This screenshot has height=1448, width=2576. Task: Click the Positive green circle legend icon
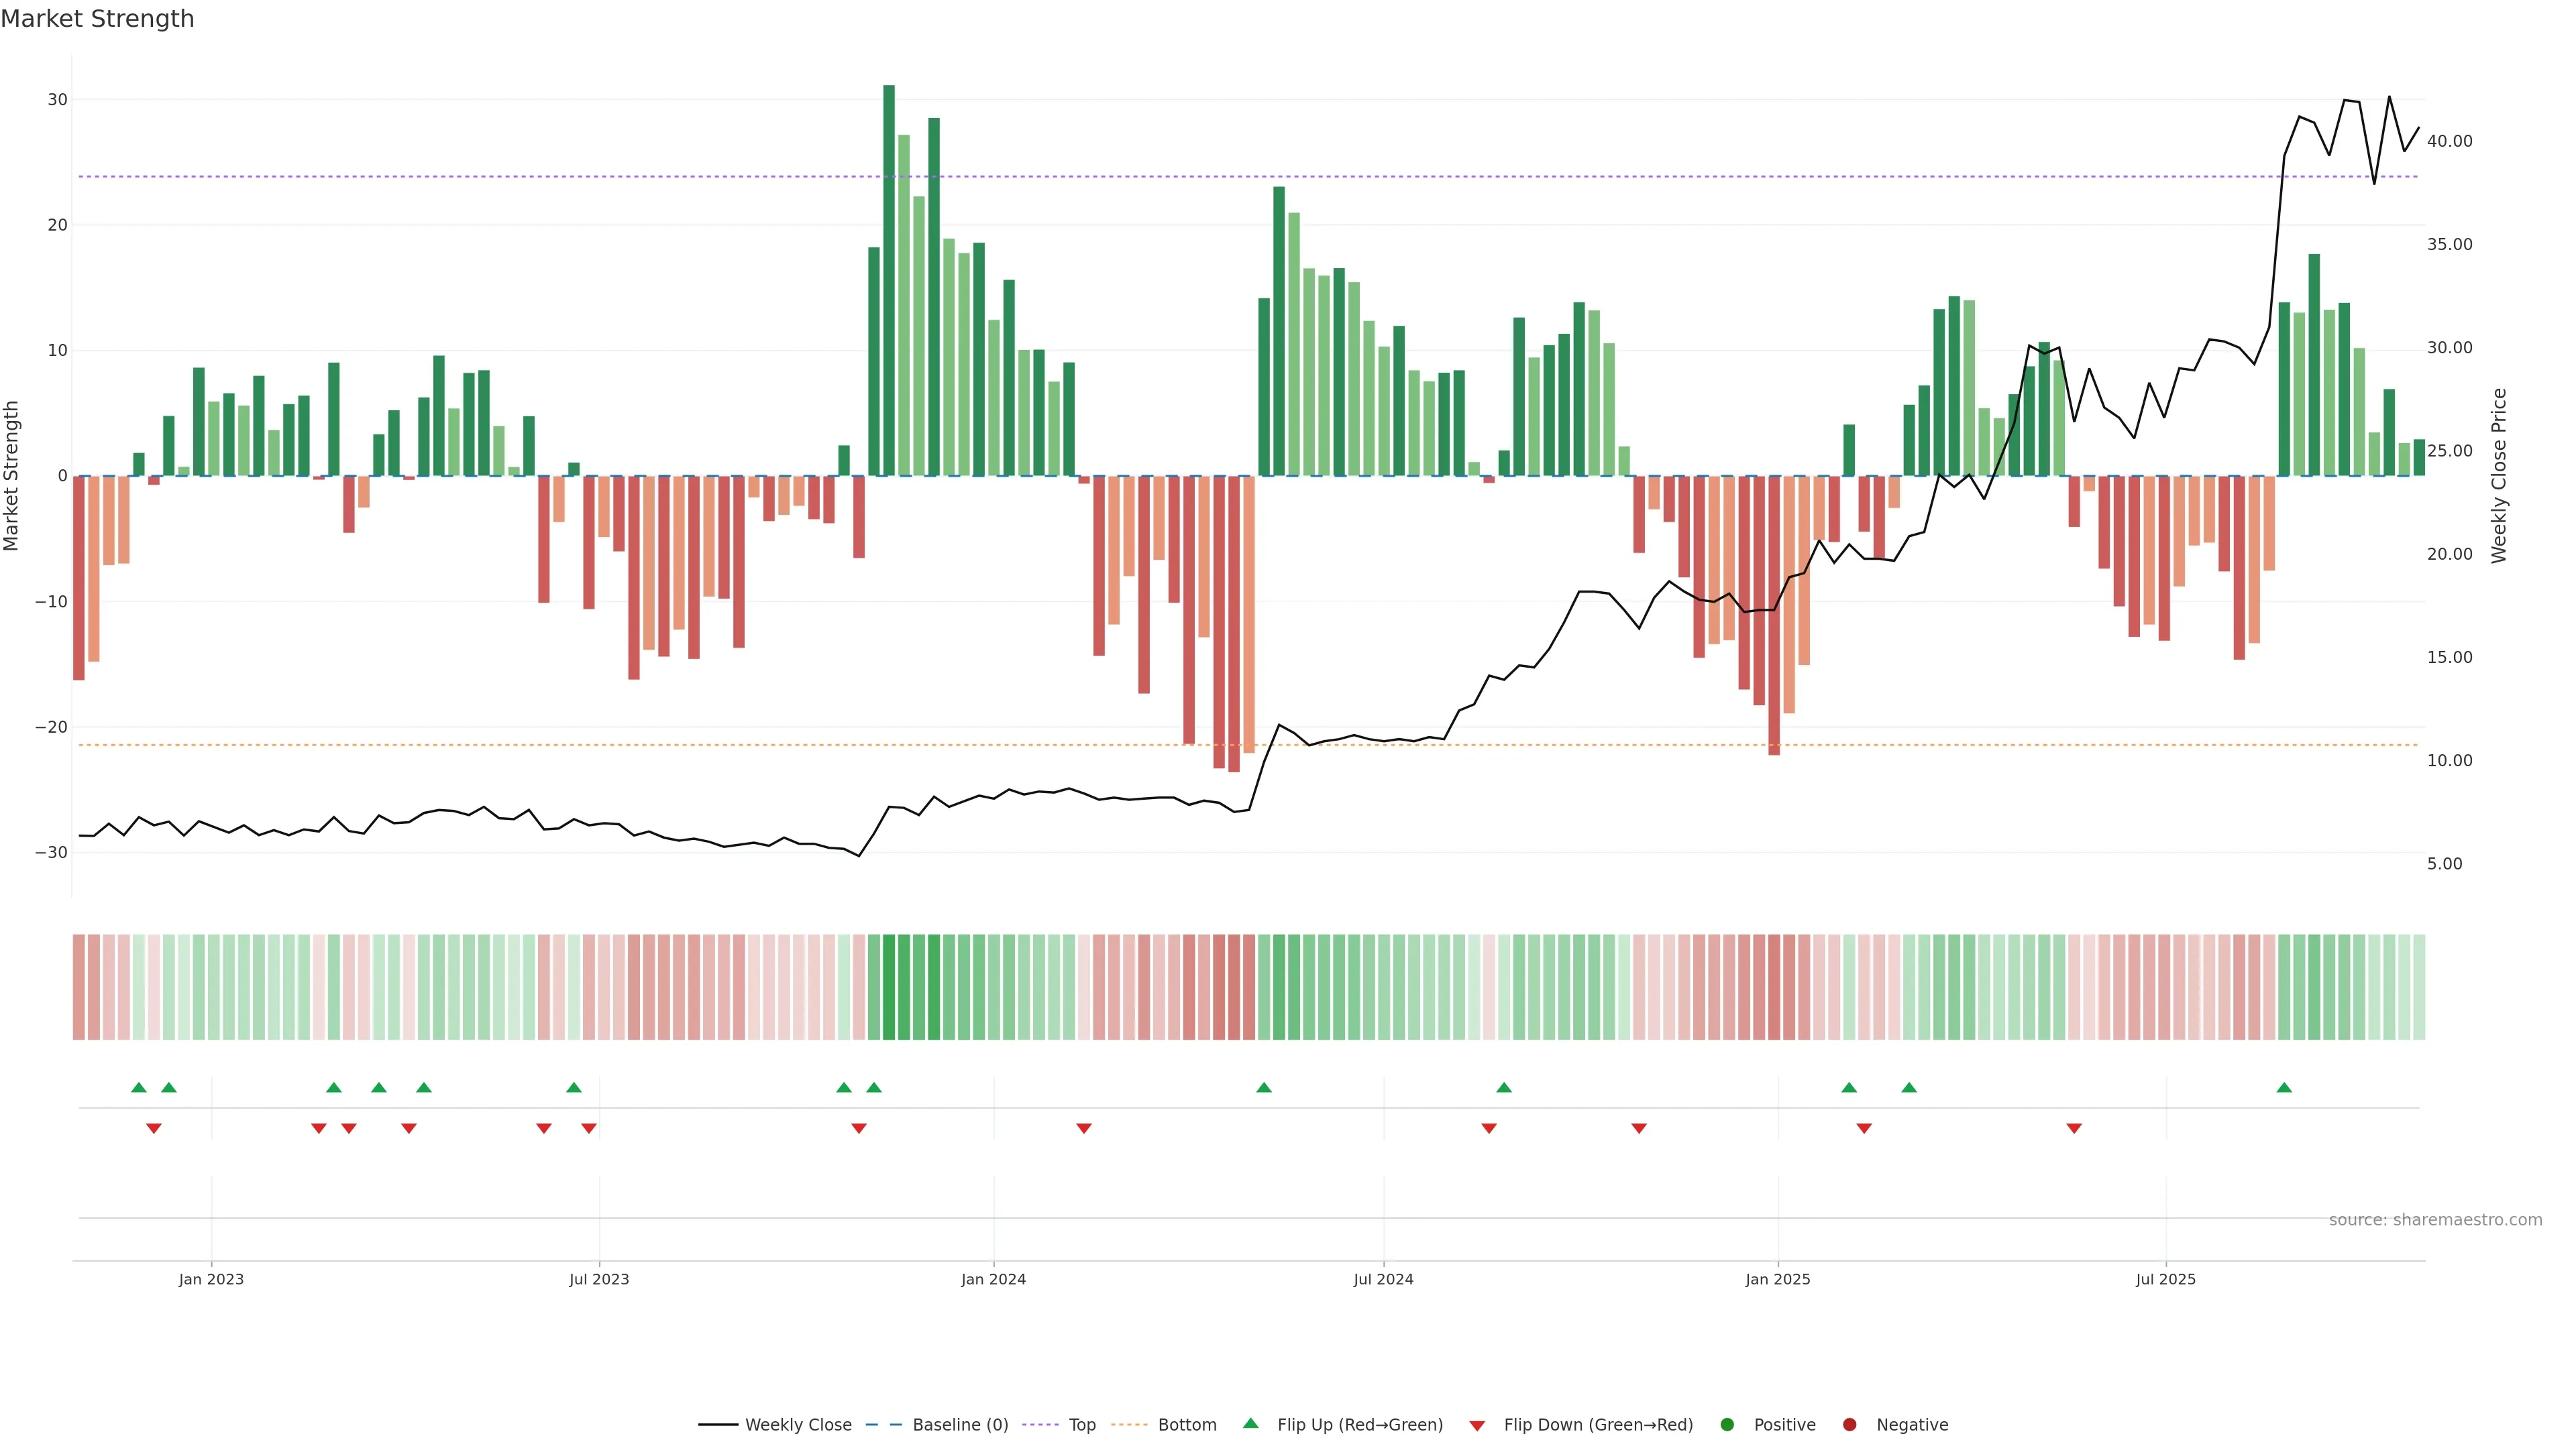pyautogui.click(x=1727, y=1425)
